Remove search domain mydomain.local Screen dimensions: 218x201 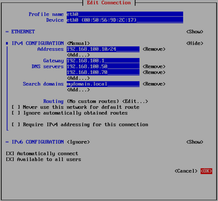point(154,84)
